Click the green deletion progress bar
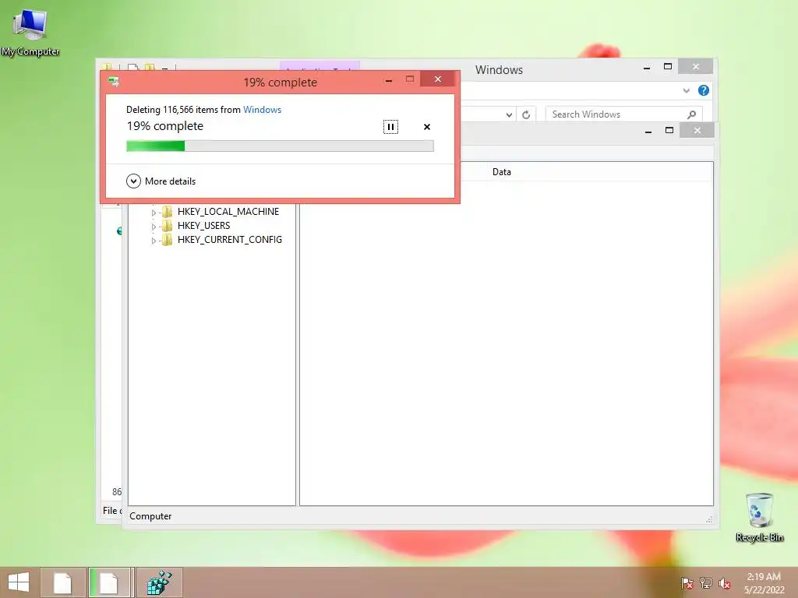The width and height of the screenshot is (798, 598). [x=280, y=146]
